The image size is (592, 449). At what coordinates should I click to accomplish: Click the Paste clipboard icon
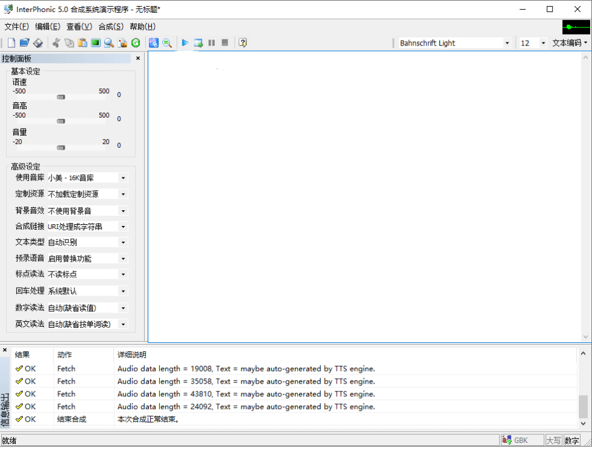point(82,43)
